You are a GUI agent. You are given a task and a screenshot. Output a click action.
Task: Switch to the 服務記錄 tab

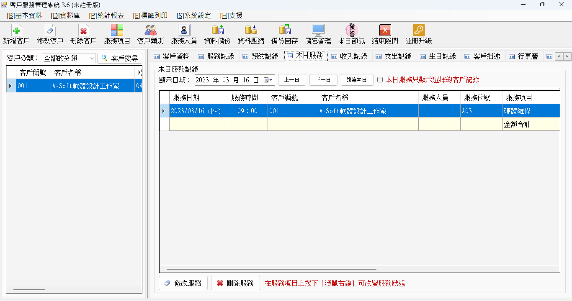(x=216, y=56)
